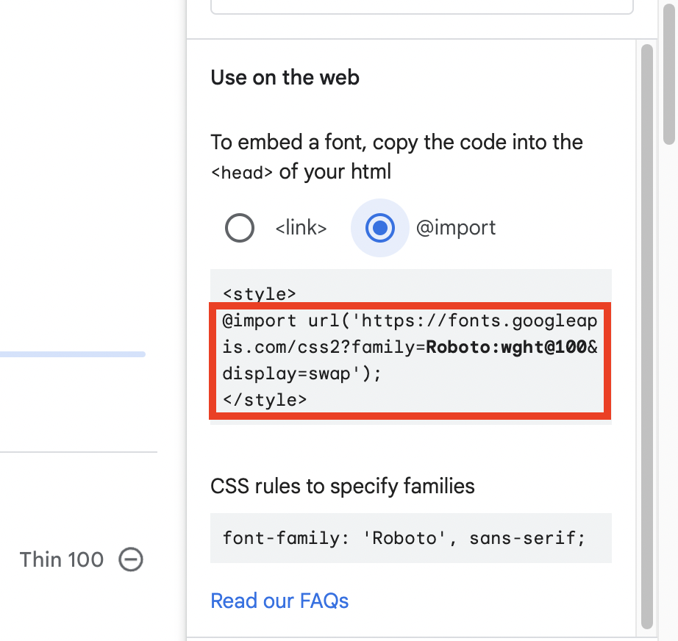
Task: Select the <link> radio button
Action: (239, 228)
